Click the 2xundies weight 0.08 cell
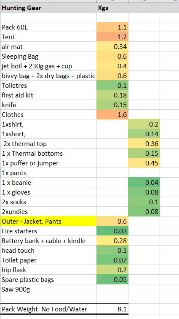This screenshot has height=319, width=179. (144, 211)
